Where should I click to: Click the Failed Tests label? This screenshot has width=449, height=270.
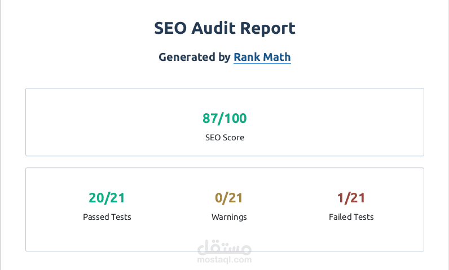pyautogui.click(x=351, y=217)
